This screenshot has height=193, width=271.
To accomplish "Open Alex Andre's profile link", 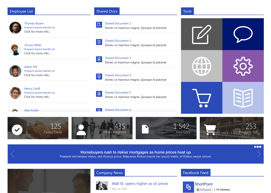I will (31, 110).
